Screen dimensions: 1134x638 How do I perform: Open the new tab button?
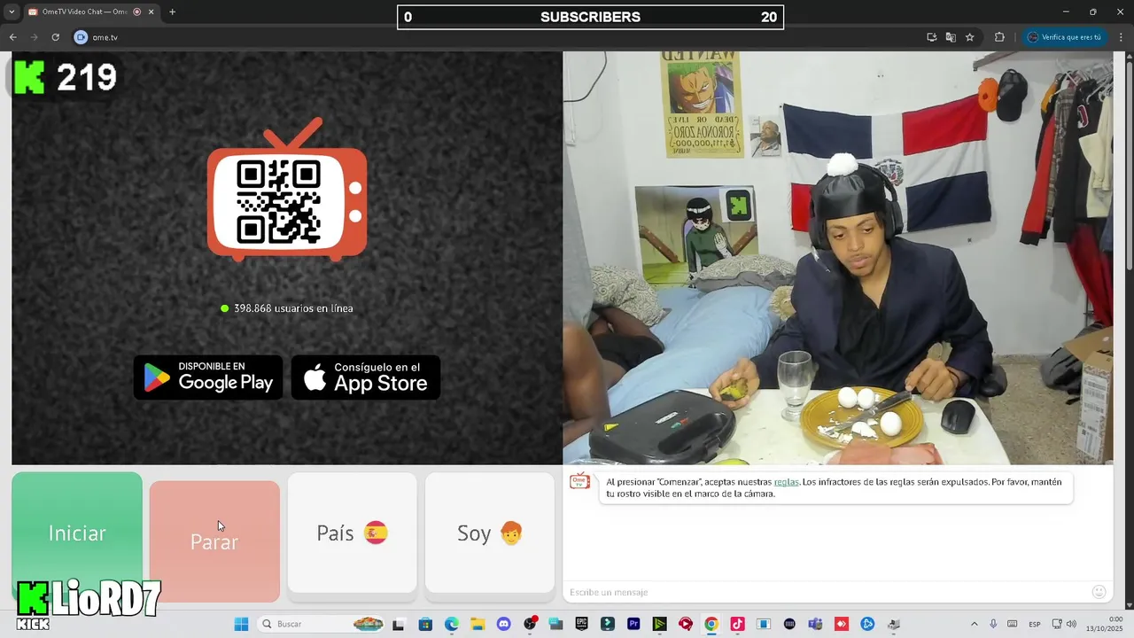[x=172, y=12]
